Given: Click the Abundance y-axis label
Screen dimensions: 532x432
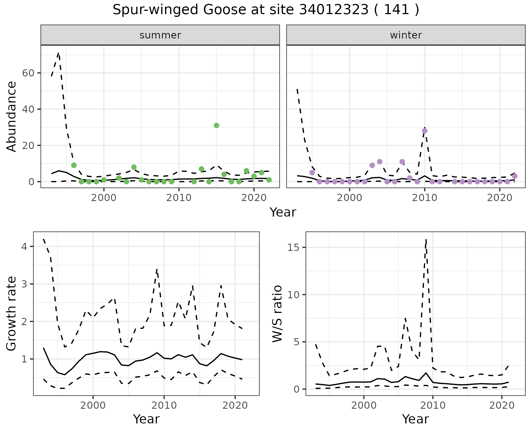Looking at the screenshot, I should tap(12, 117).
